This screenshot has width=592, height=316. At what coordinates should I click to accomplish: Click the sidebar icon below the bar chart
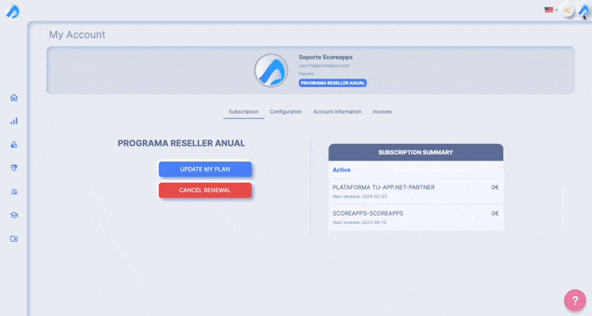pos(14,145)
